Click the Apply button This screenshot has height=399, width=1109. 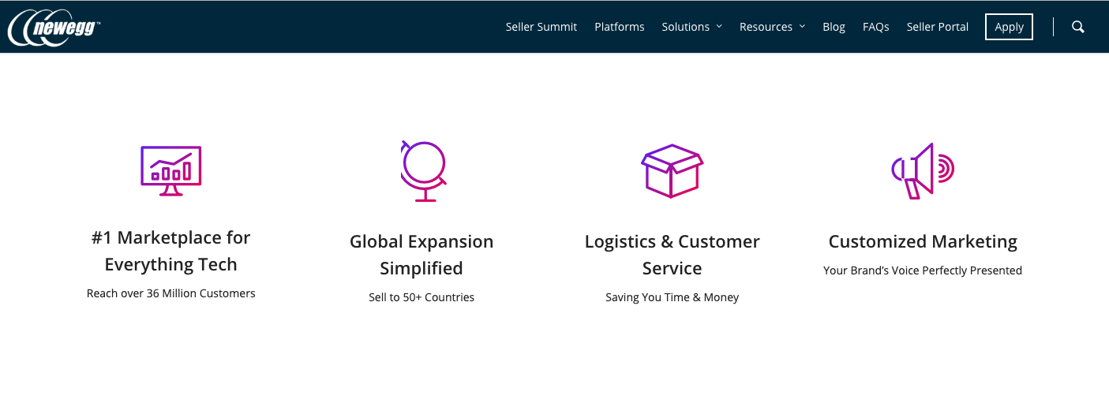pos(1009,27)
